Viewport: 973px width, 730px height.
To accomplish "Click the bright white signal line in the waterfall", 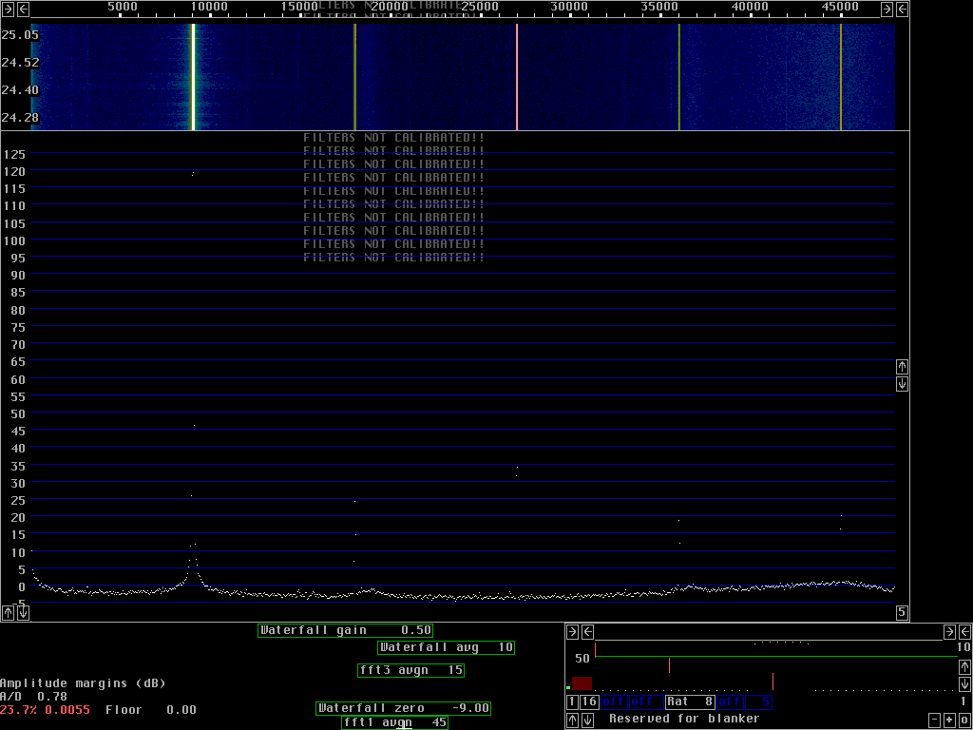I will point(193,77).
